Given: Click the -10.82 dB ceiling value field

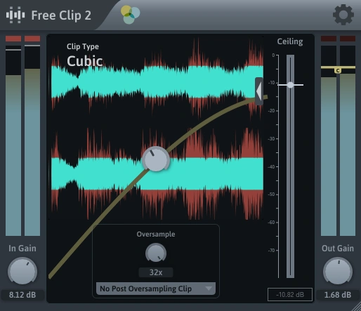Looking at the screenshot, I should (290, 295).
